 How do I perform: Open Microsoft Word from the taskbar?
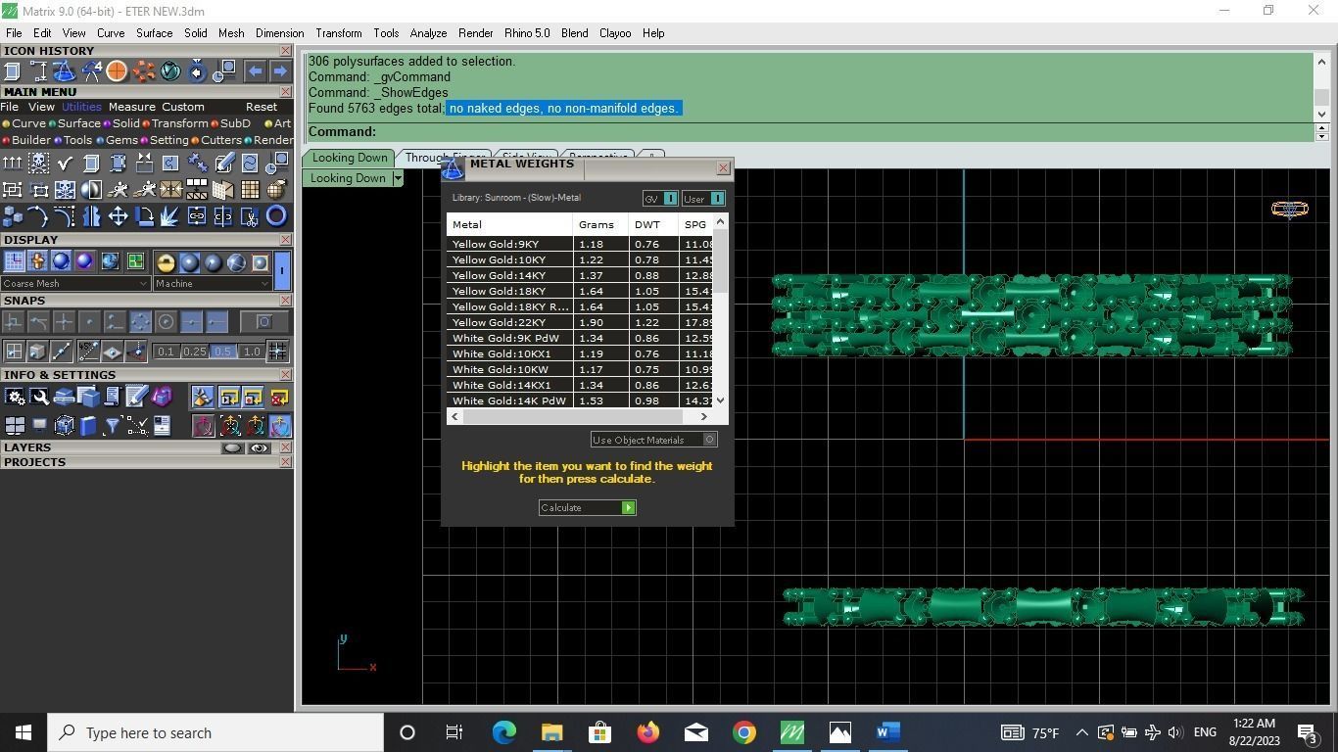tap(888, 732)
